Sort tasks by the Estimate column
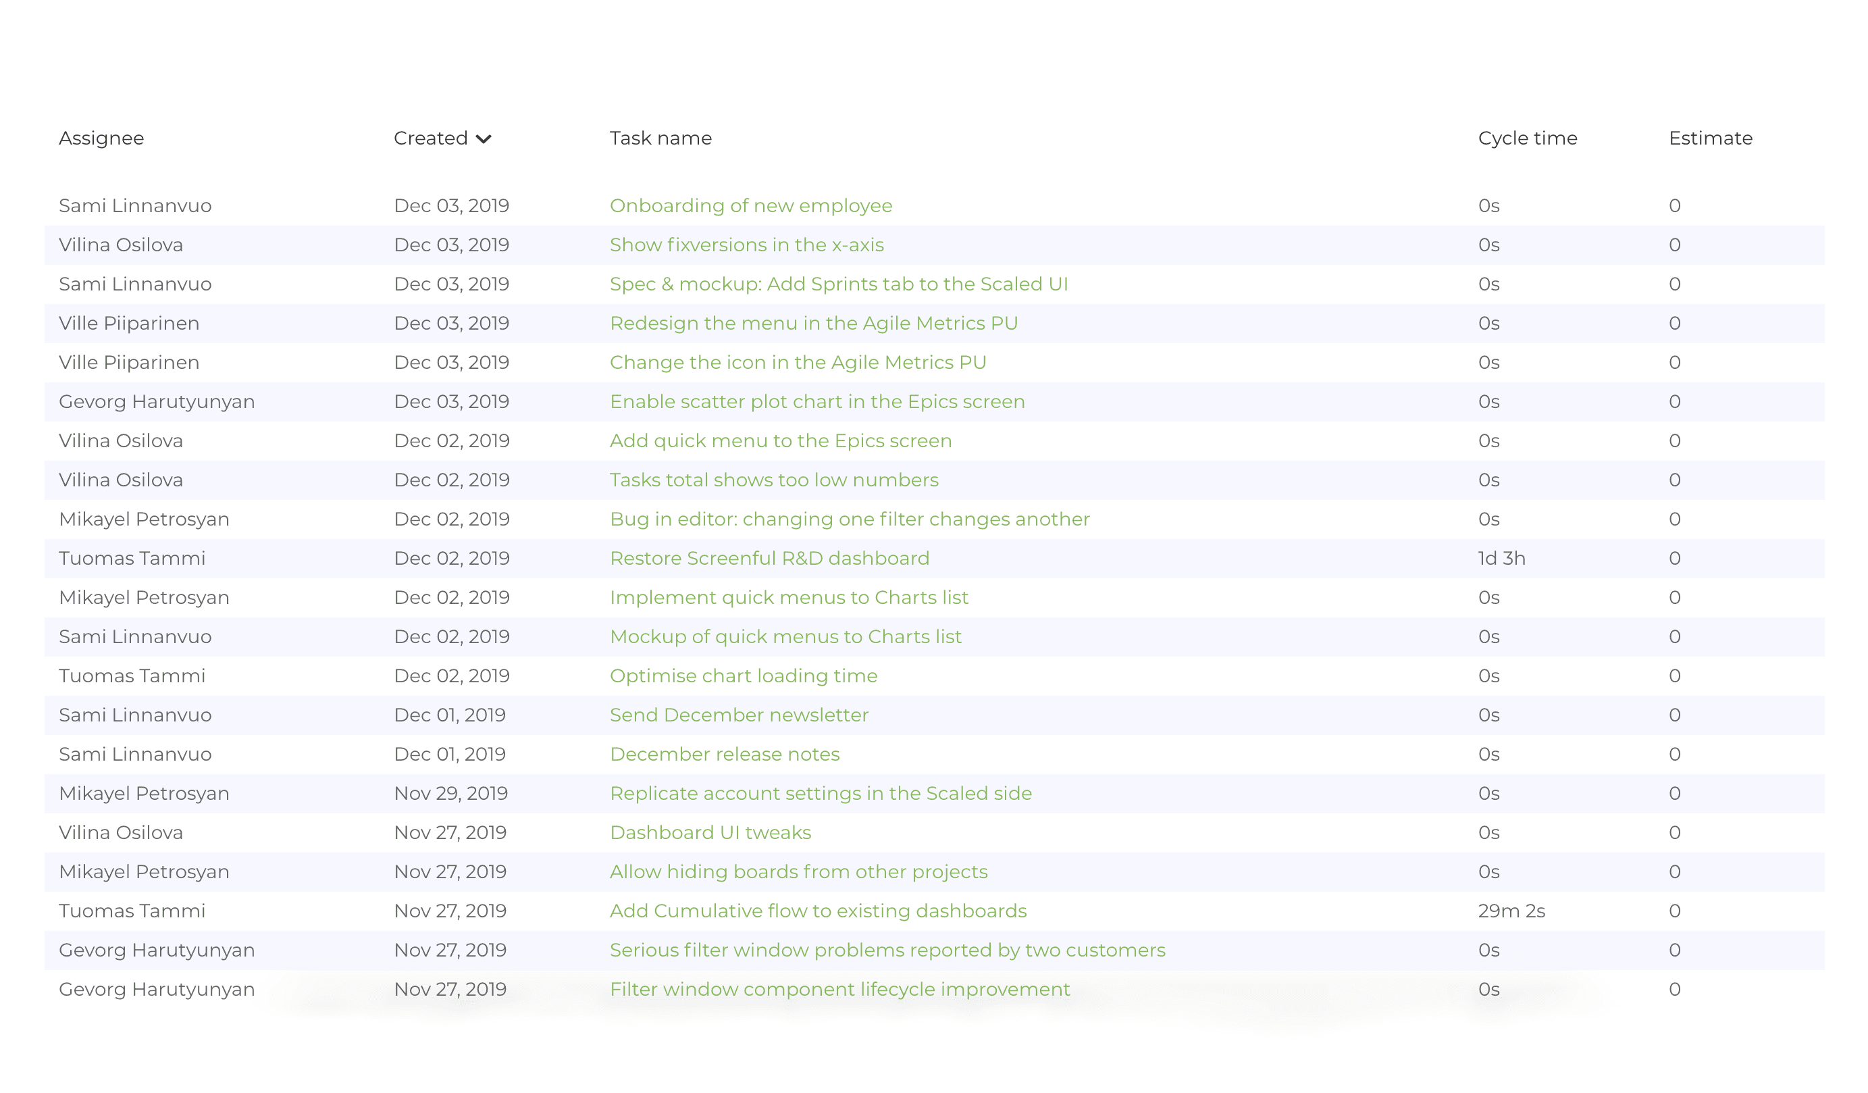The height and width of the screenshot is (1093, 1868). [x=1710, y=138]
